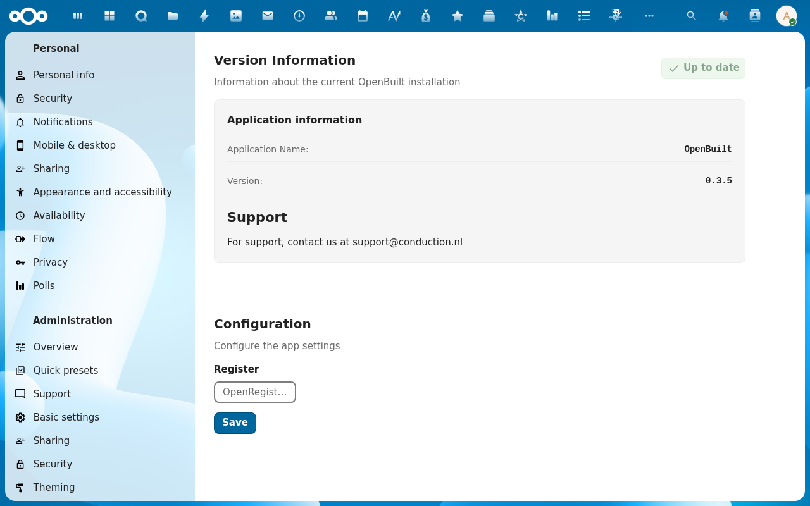Screen dimensions: 810x506
Task: Open the notifications bell icon
Action: coord(723,16)
